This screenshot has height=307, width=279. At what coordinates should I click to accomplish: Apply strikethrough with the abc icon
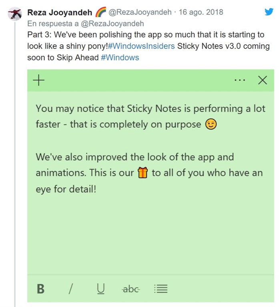[x=130, y=289]
